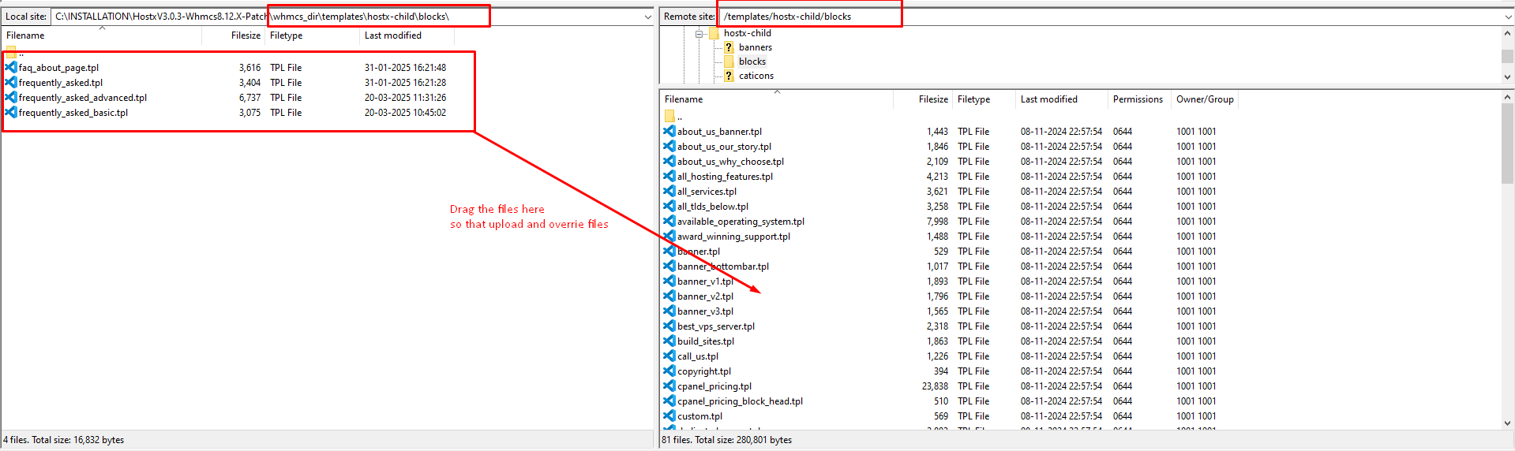Open the Remote site path dropdown
The height and width of the screenshot is (451, 1515).
coord(1508,17)
